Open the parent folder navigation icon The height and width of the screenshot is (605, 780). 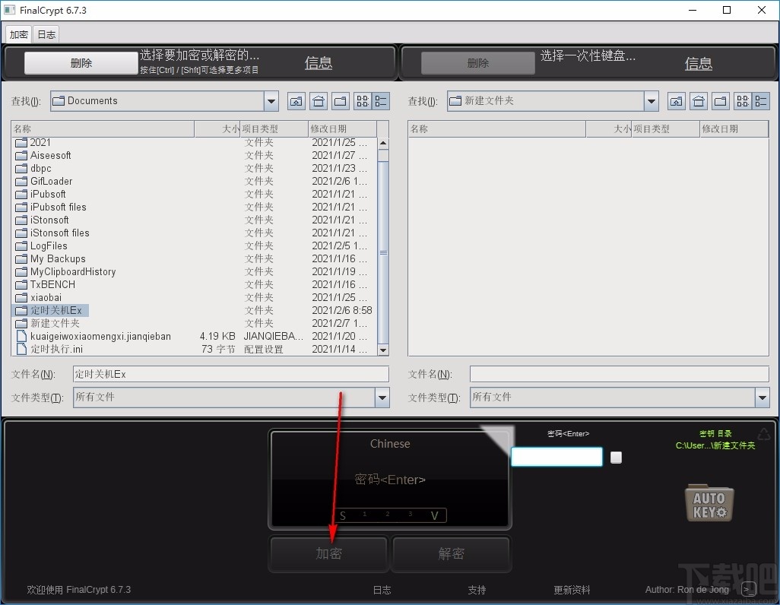[296, 100]
